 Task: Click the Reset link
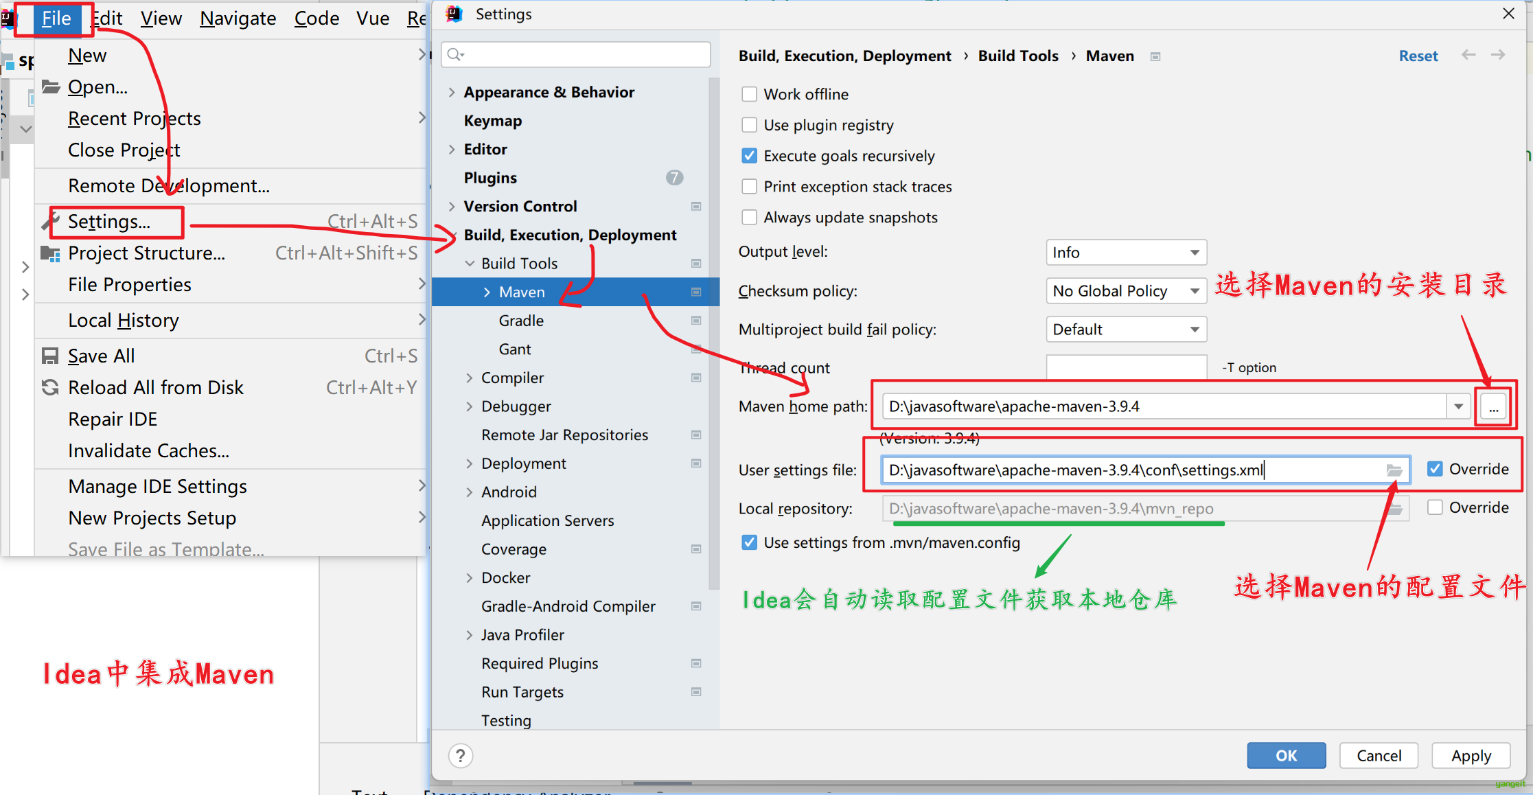[1418, 56]
